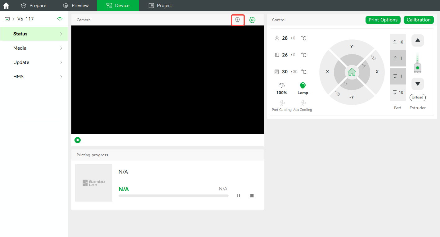
Task: Switch to the Preview tab
Action: click(x=76, y=6)
